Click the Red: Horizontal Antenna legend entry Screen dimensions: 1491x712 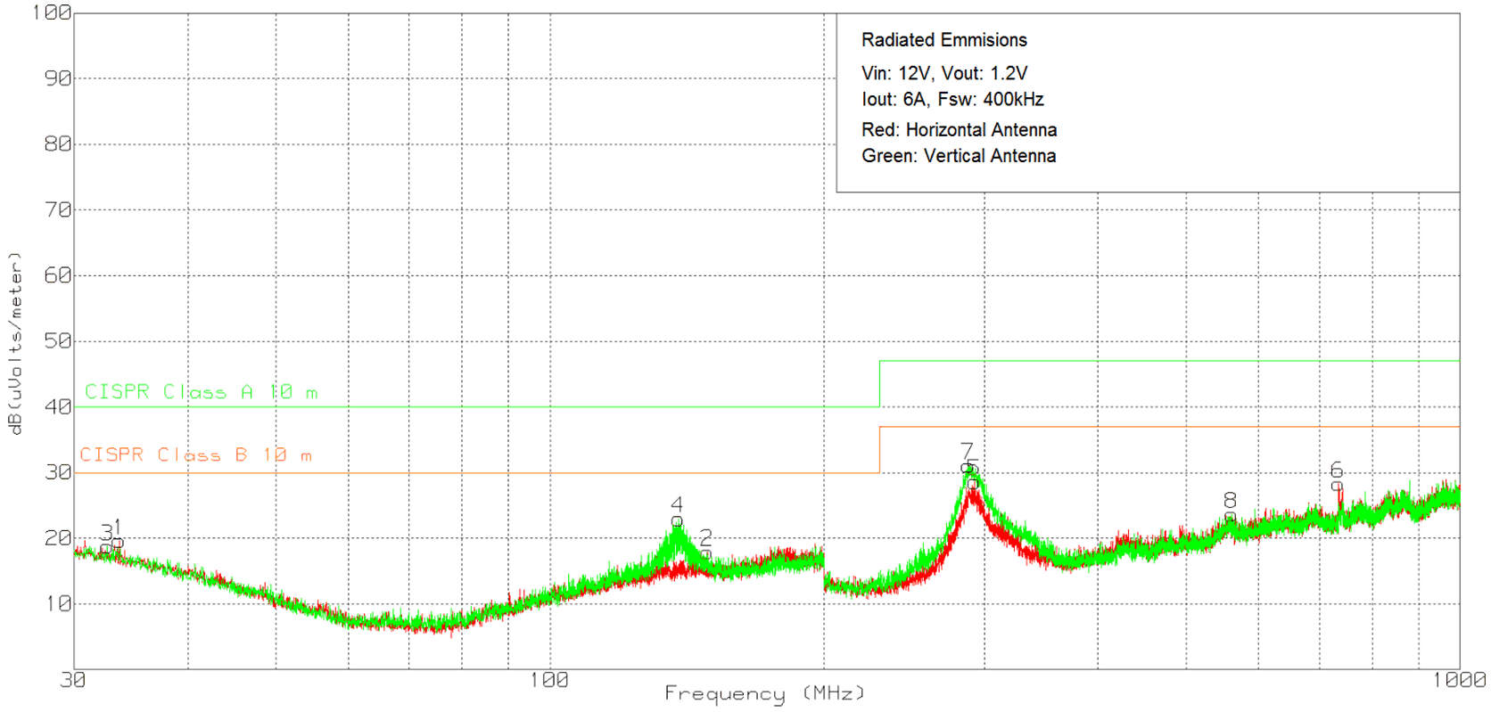[959, 130]
